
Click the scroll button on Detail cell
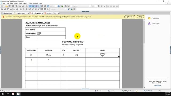tap(119, 57)
